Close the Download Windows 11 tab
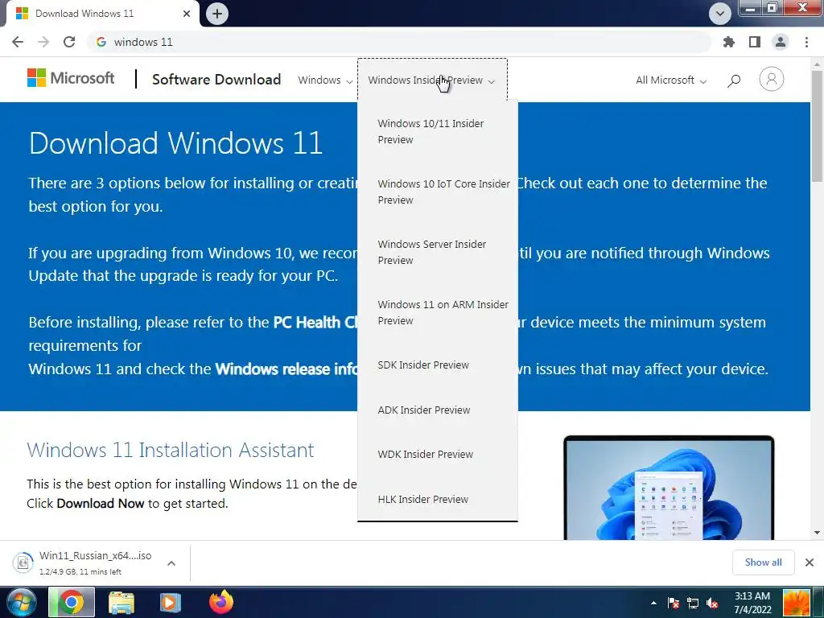 pyautogui.click(x=187, y=14)
